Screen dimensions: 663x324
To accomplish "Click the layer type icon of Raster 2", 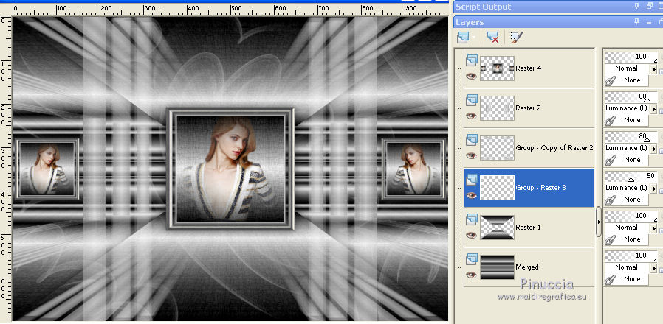I will [472, 100].
